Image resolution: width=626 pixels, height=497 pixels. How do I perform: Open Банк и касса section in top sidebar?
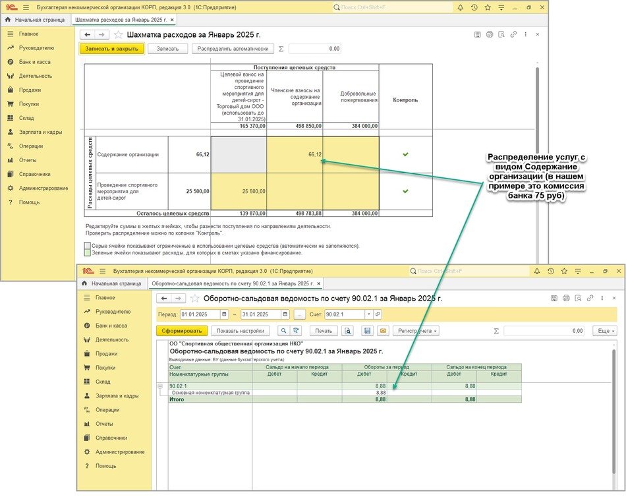coord(34,62)
